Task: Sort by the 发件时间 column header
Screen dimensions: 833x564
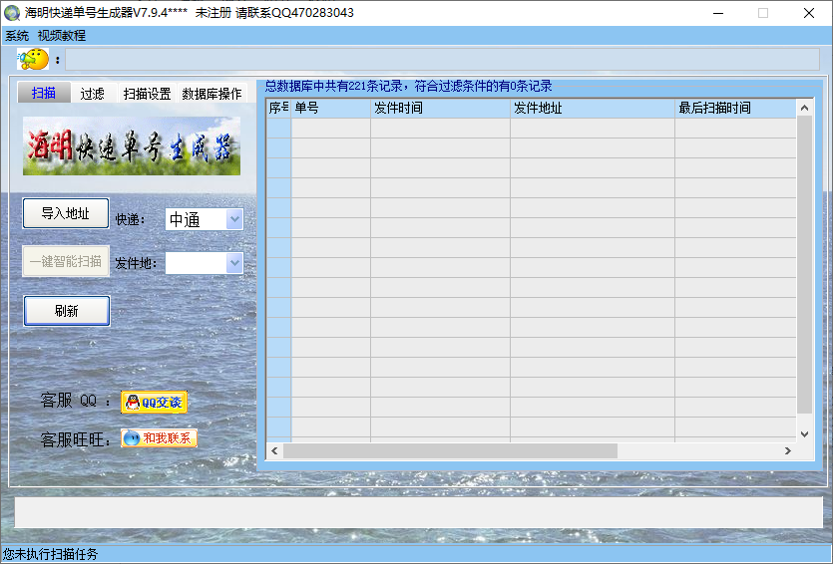Action: (x=439, y=108)
